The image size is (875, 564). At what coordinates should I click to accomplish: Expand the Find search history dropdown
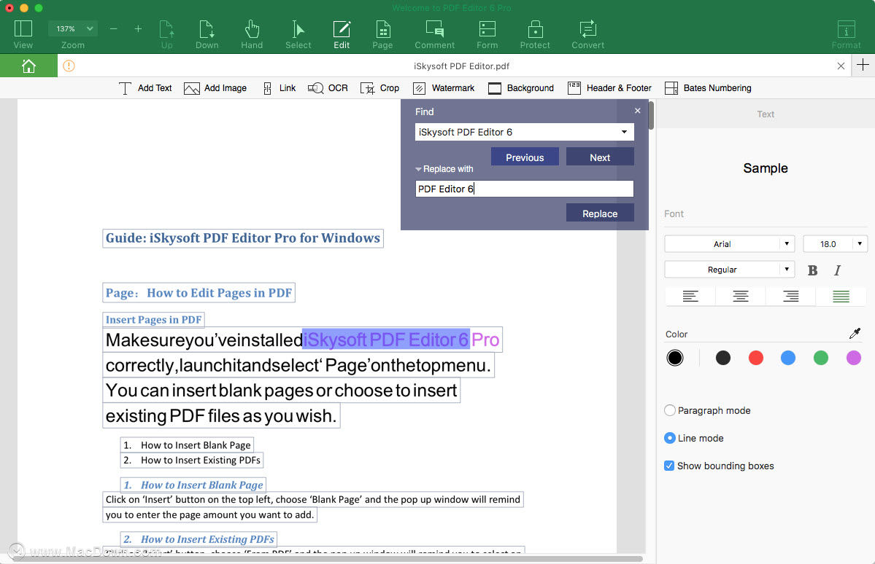[624, 132]
